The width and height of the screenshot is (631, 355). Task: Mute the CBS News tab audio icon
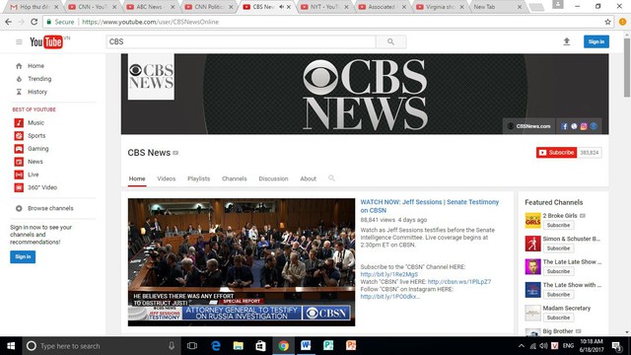[281, 7]
